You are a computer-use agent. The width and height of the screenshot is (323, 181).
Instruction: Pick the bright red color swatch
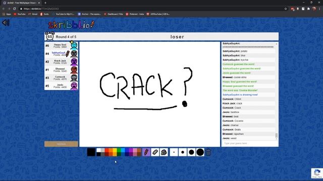click(106, 150)
